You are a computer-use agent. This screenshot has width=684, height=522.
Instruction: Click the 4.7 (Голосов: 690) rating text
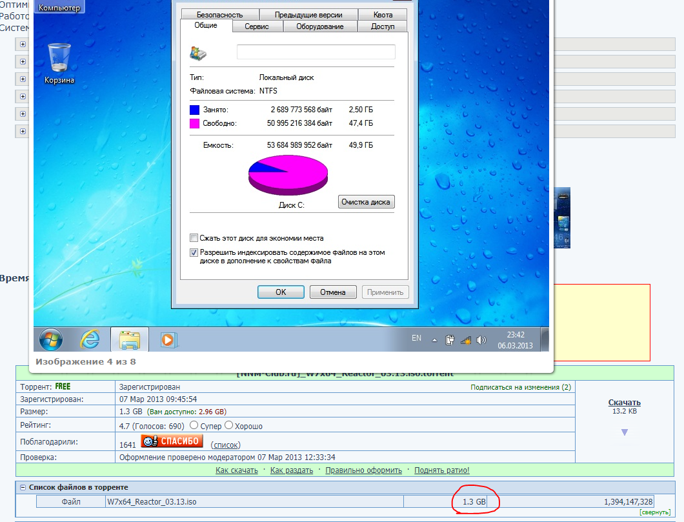coord(152,426)
